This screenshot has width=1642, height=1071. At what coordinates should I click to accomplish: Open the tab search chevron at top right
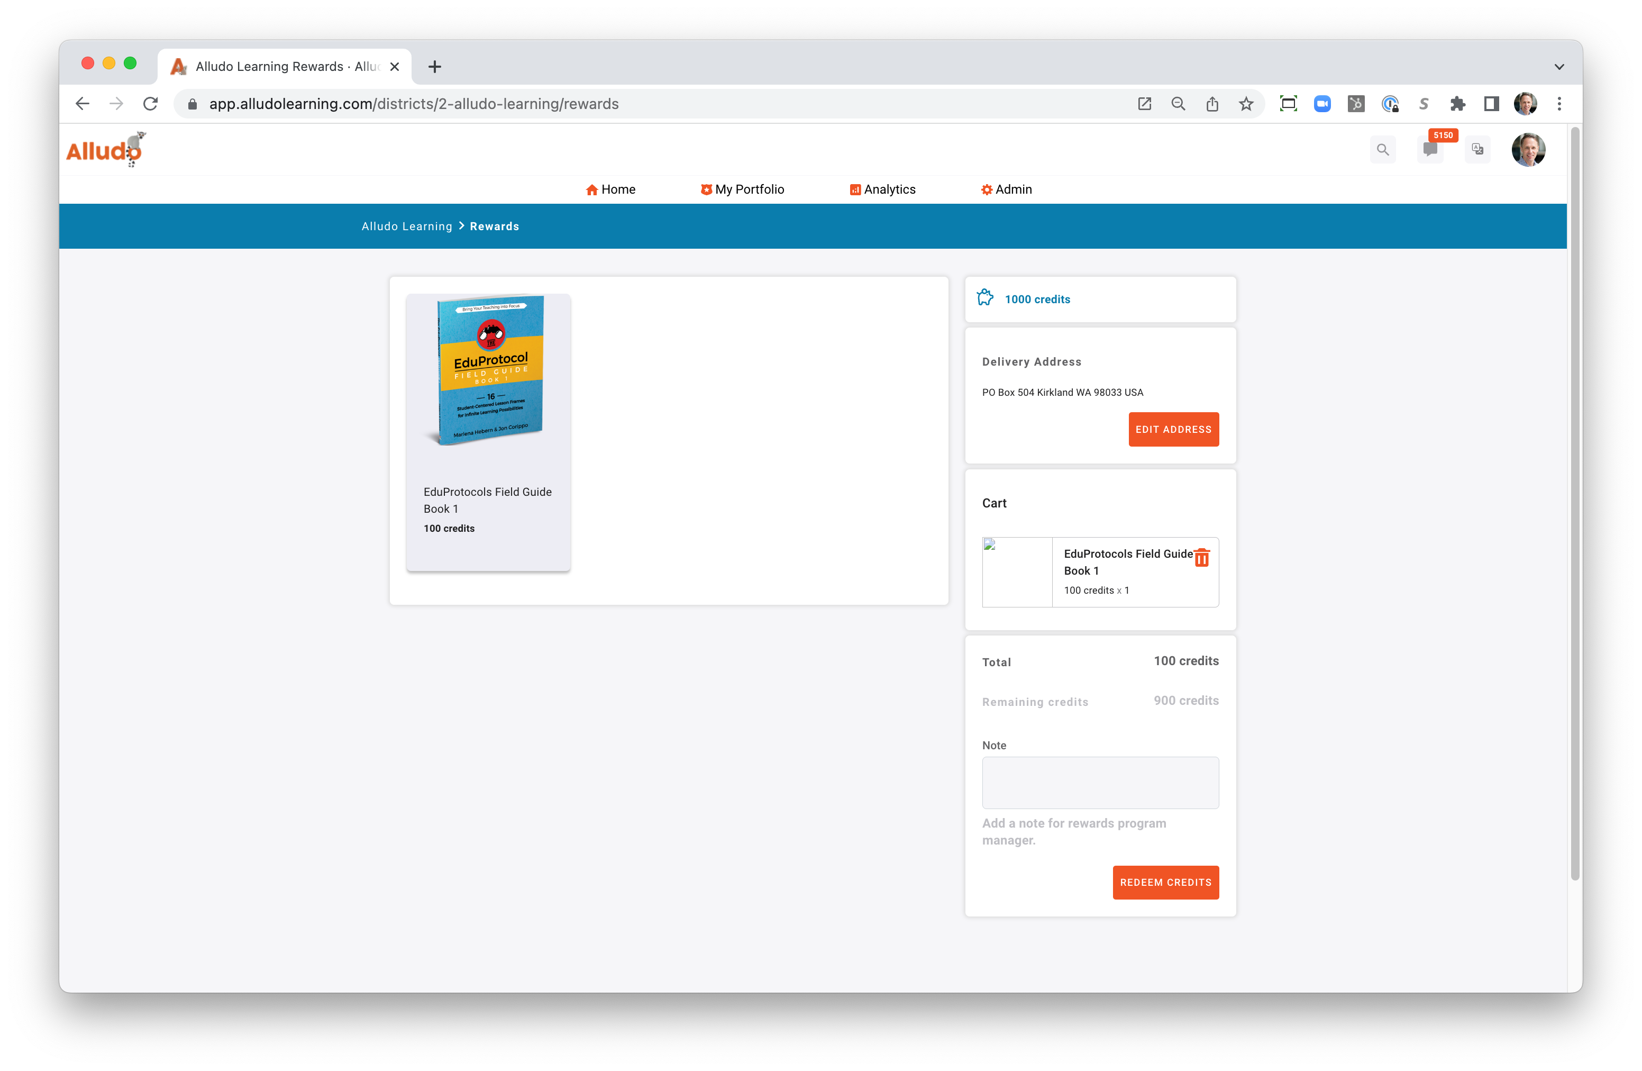[x=1558, y=66]
